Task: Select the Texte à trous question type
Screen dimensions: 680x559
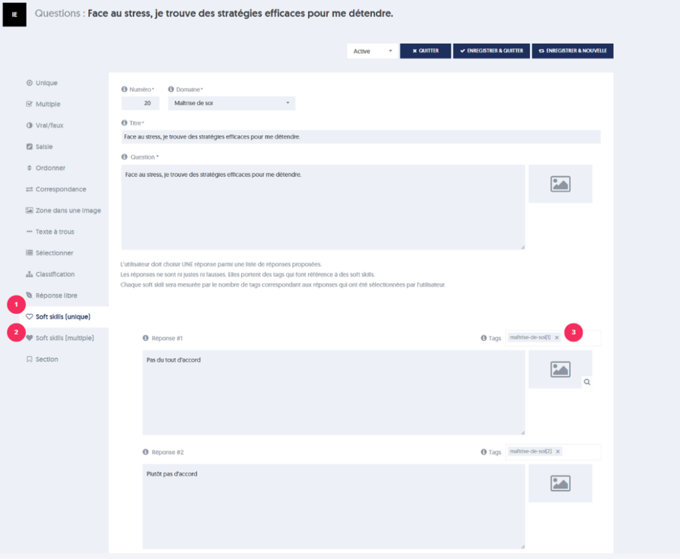Action: [54, 232]
